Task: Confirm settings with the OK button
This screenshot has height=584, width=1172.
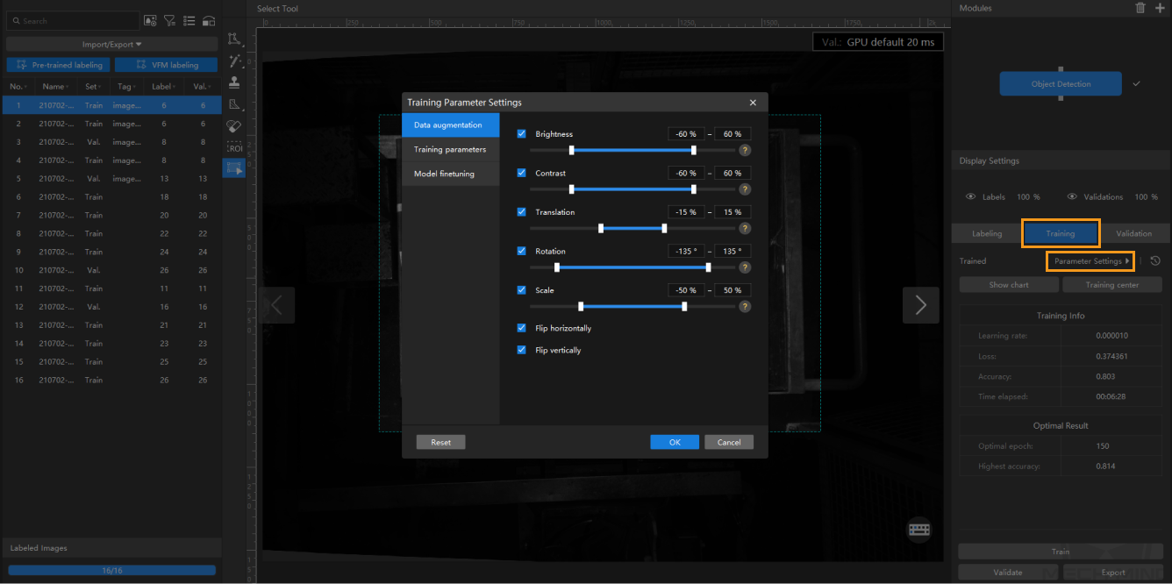Action: (674, 442)
